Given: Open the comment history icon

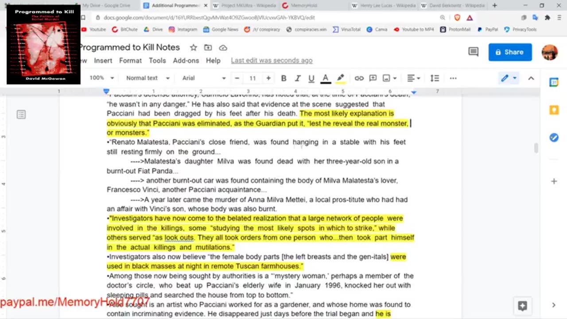Looking at the screenshot, I should click(474, 52).
